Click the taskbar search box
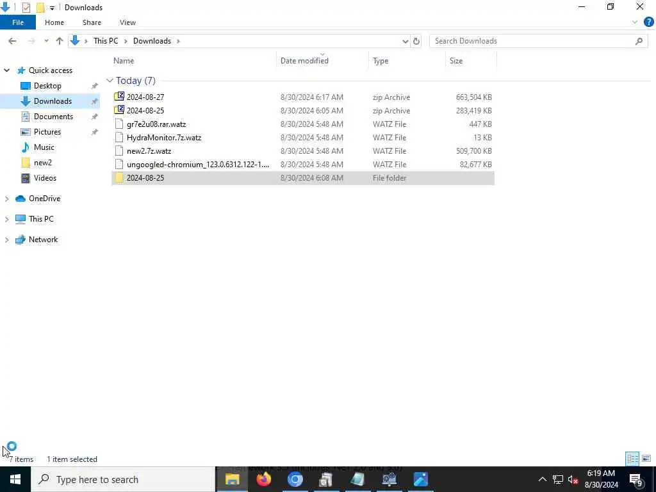The width and height of the screenshot is (656, 492). pyautogui.click(x=123, y=479)
